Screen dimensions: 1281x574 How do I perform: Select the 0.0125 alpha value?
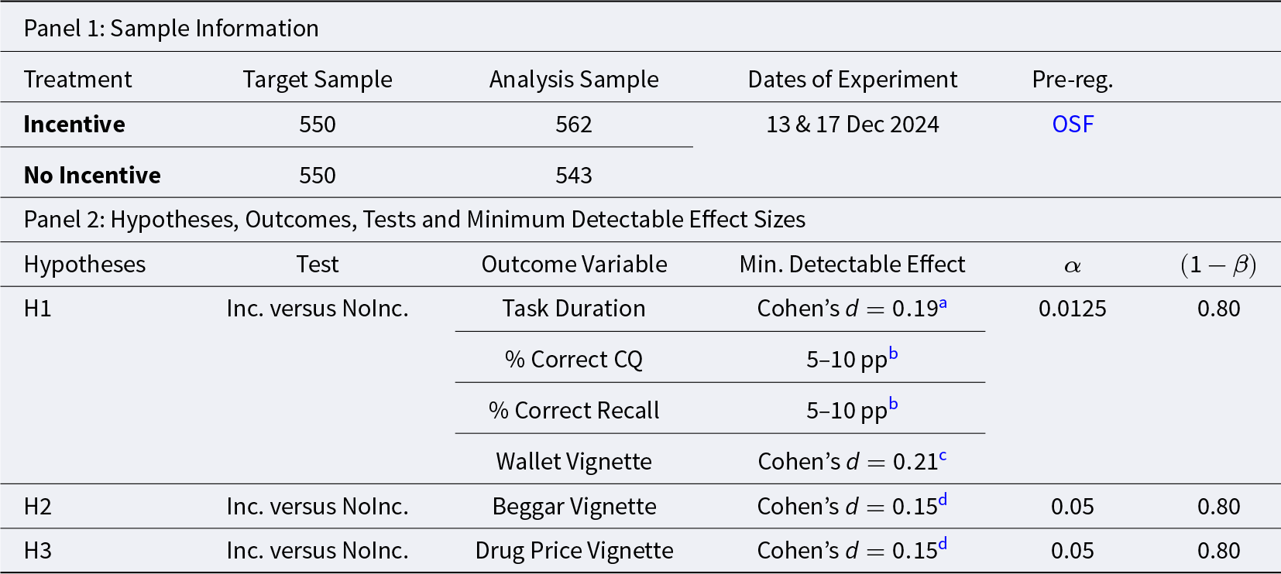[x=1073, y=309]
